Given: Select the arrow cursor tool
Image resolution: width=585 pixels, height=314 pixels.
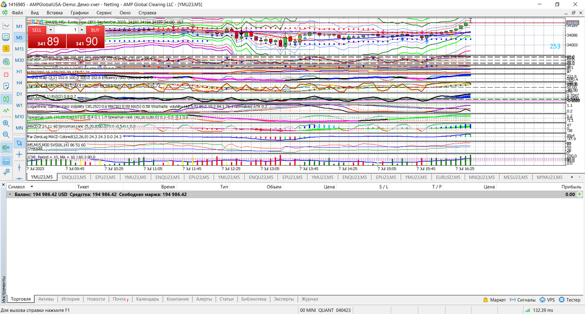Looking at the screenshot, I should tap(19, 143).
